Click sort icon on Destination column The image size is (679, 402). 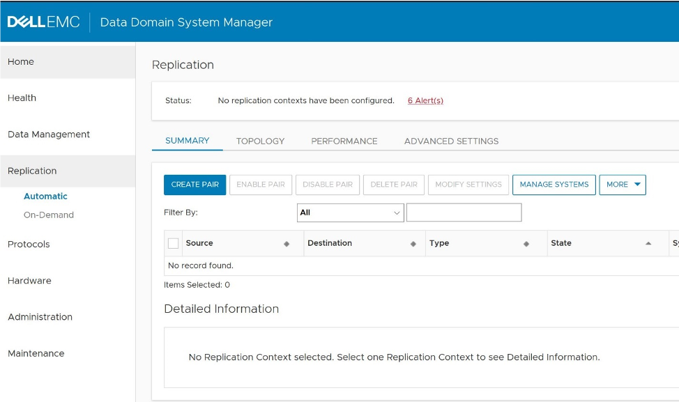pos(413,244)
